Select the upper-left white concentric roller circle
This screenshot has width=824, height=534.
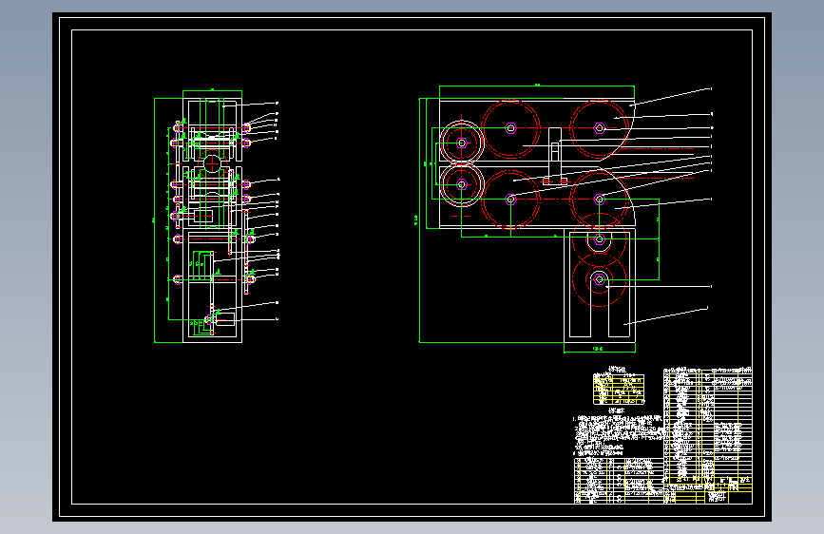tap(461, 143)
